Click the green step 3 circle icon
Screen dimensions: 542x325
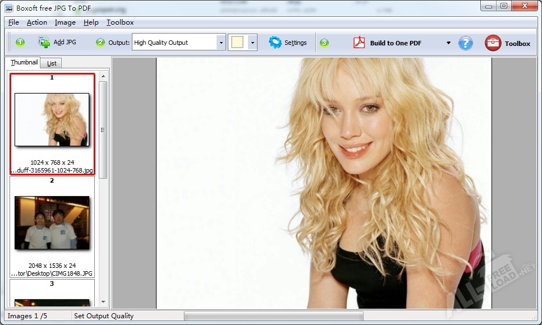[x=324, y=43]
